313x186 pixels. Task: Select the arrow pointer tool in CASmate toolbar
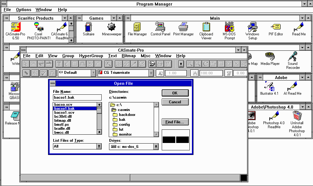point(26,64)
